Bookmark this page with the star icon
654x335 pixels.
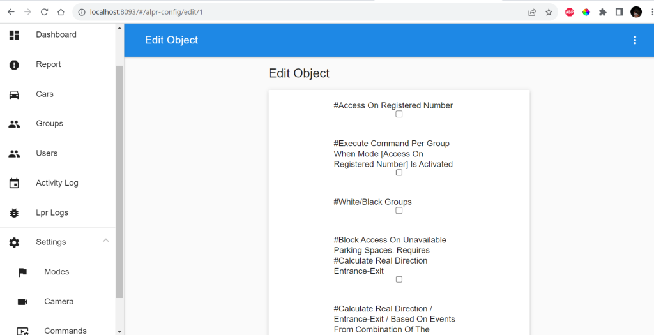coord(549,12)
